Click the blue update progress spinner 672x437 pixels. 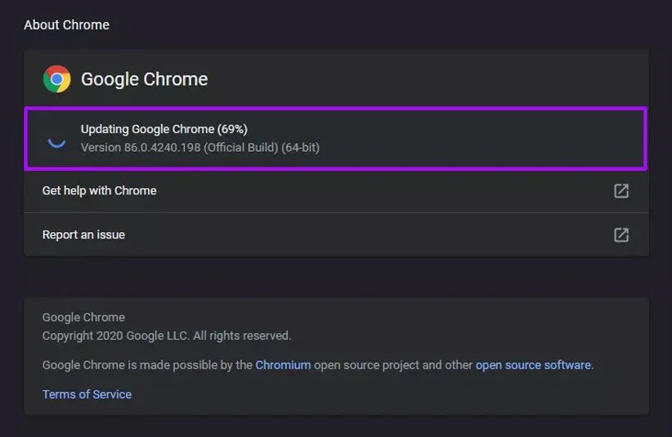coord(56,139)
